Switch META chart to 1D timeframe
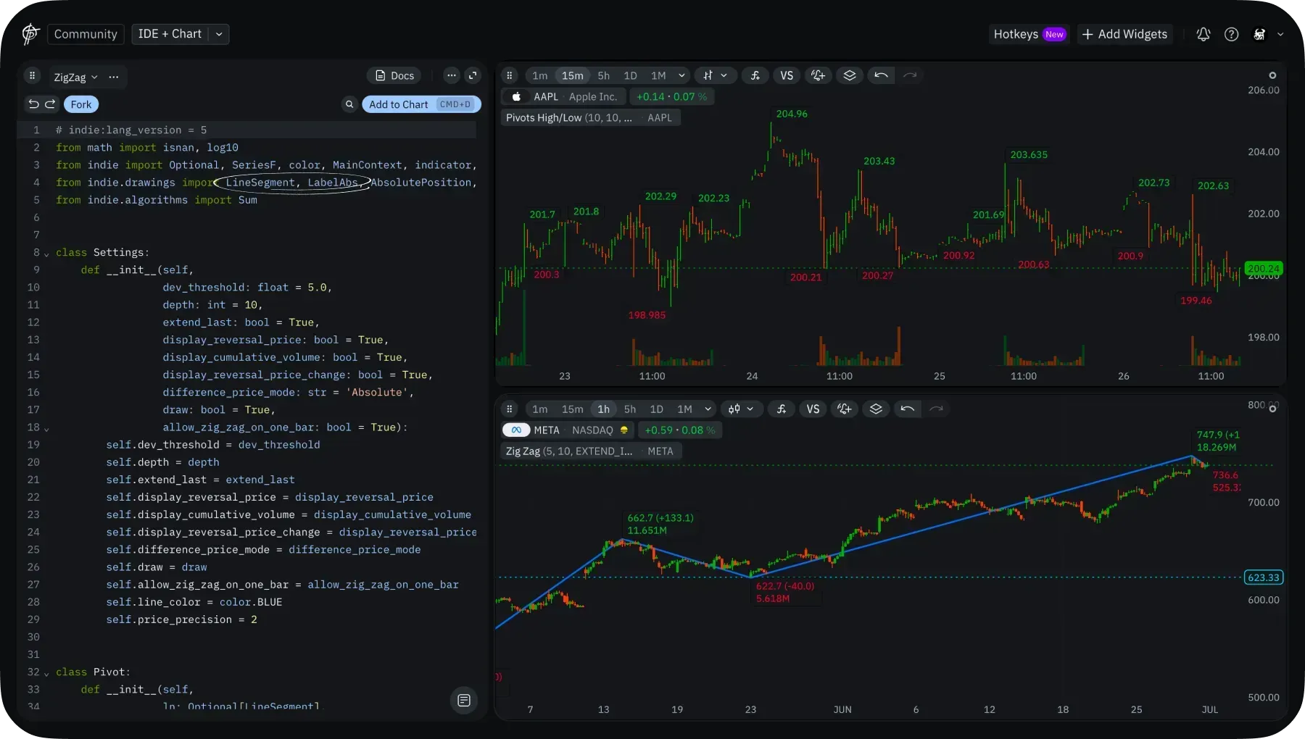 coord(656,409)
